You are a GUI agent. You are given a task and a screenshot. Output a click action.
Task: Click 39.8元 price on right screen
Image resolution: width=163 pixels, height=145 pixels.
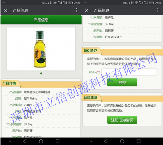(109, 24)
